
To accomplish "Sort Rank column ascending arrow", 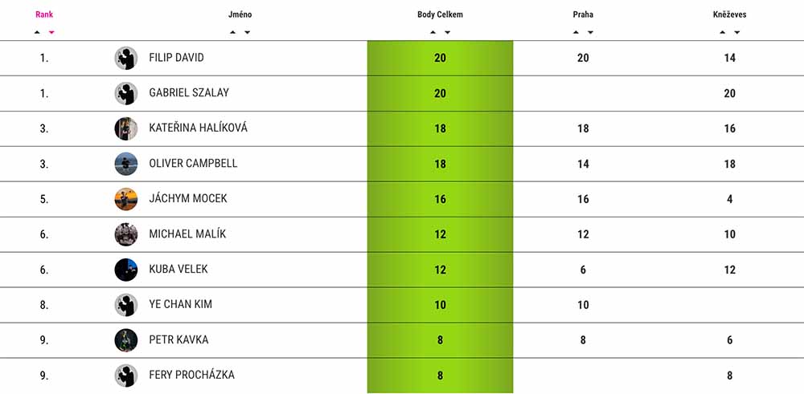I will coord(37,32).
